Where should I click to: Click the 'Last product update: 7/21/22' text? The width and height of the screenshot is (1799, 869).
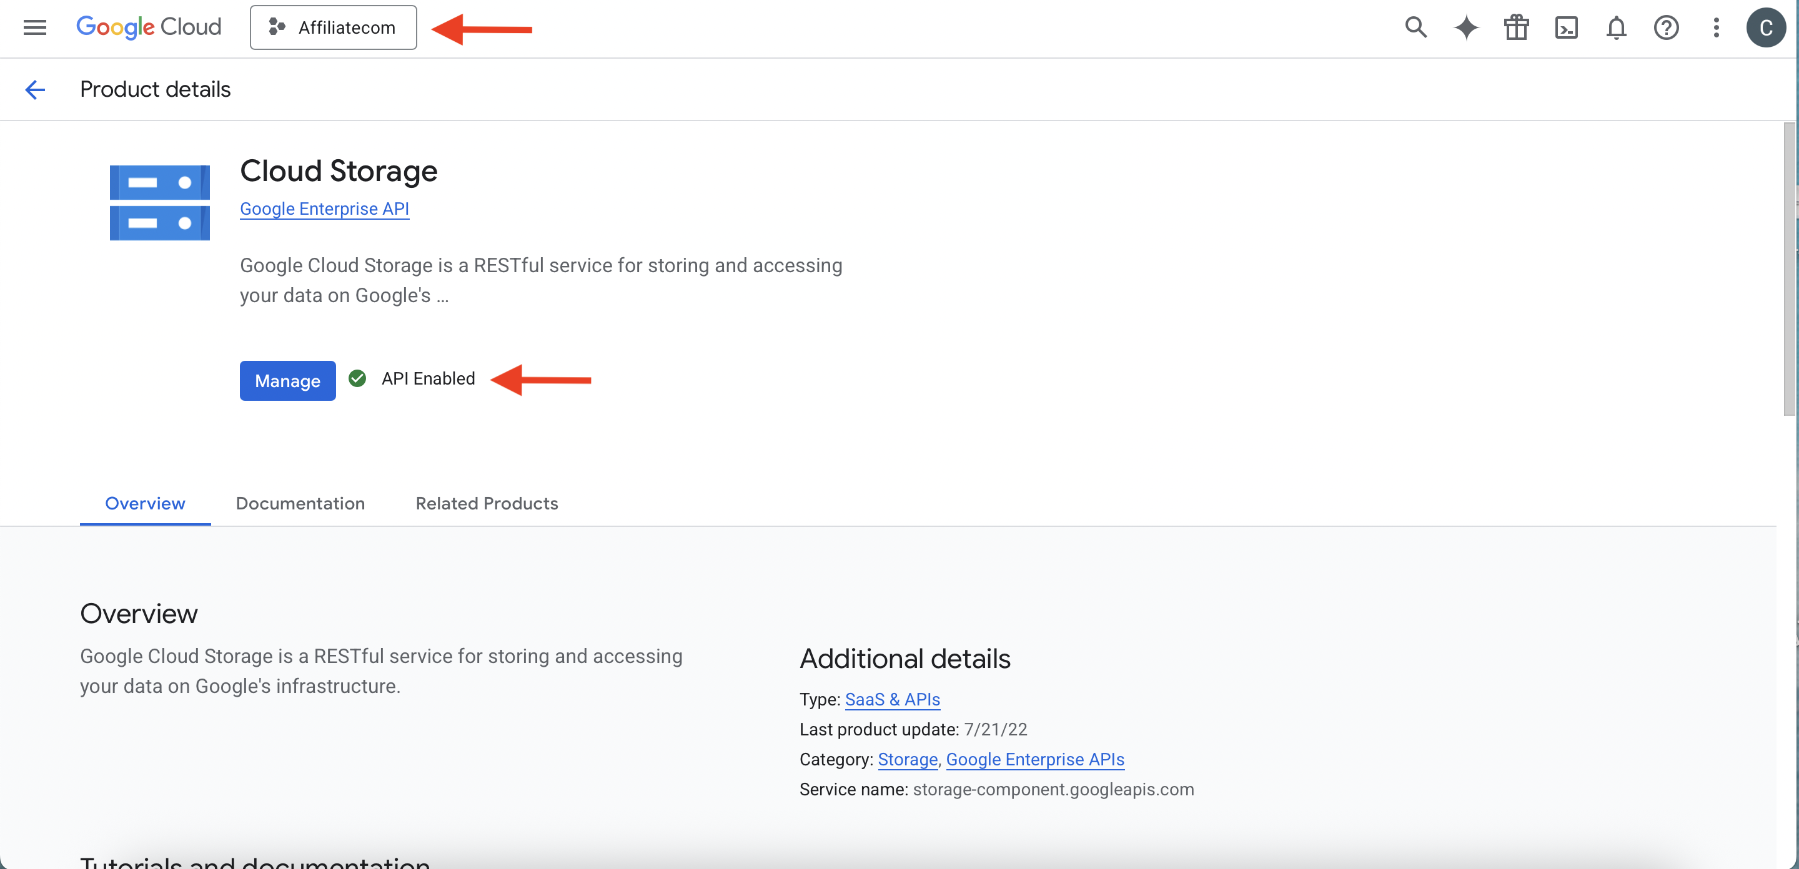tap(913, 729)
